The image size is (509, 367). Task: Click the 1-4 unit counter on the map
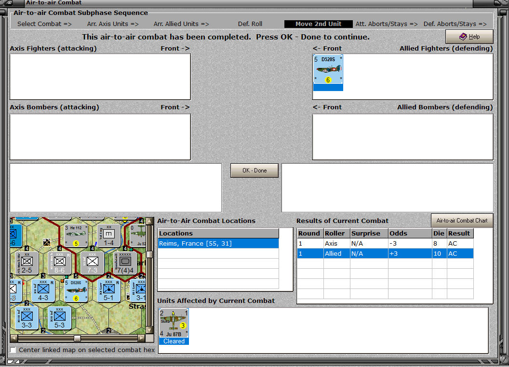tap(109, 235)
